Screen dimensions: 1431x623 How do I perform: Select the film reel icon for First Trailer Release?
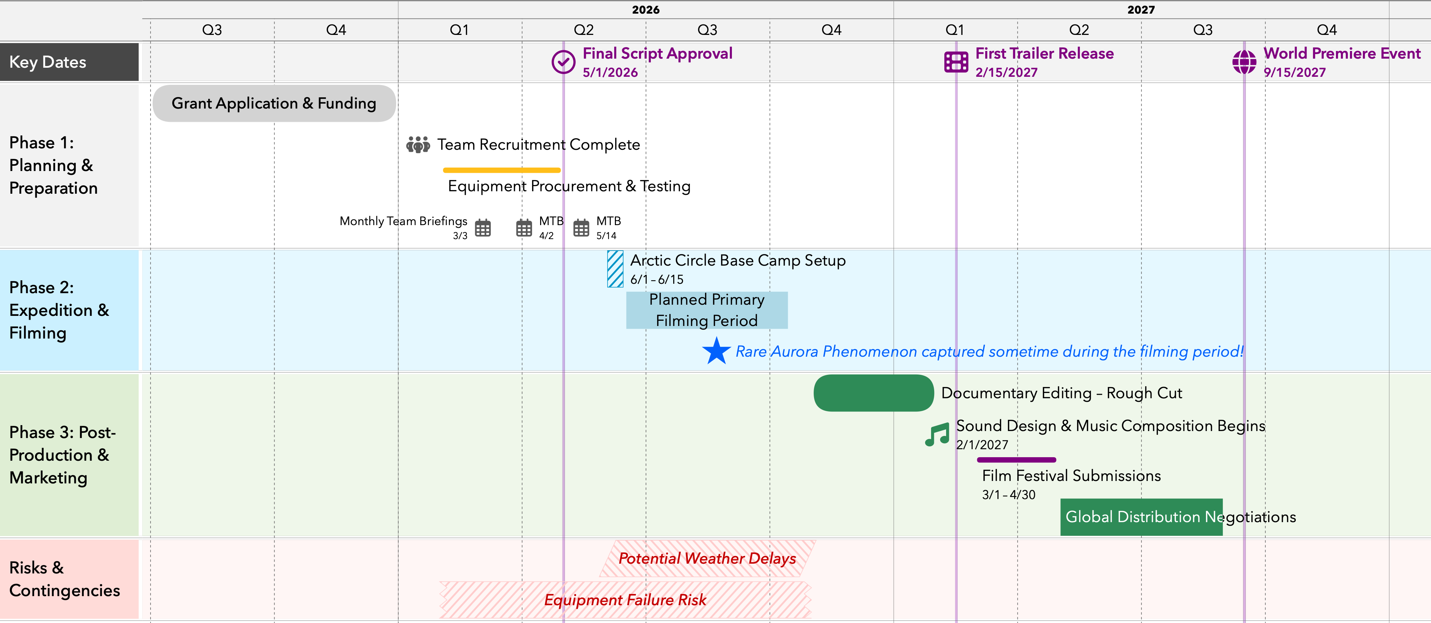point(956,62)
